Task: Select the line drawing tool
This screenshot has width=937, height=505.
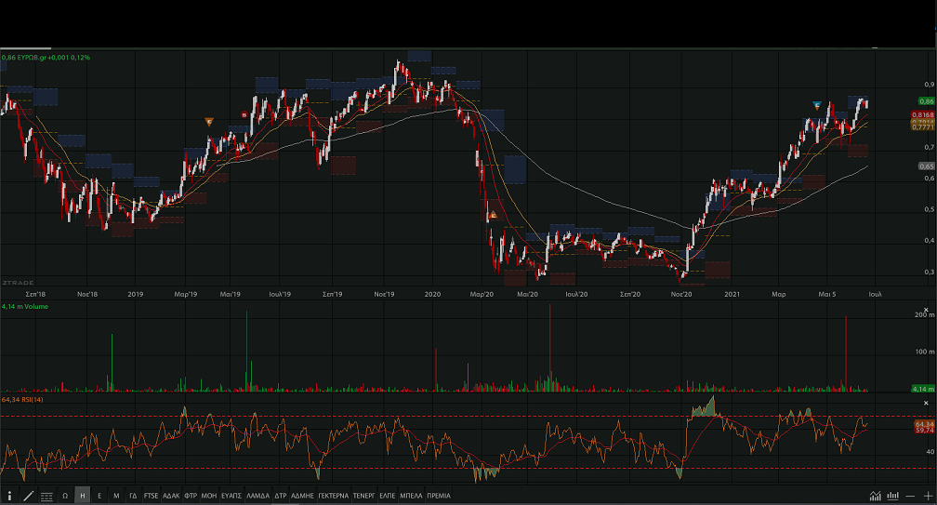Action: 28,497
